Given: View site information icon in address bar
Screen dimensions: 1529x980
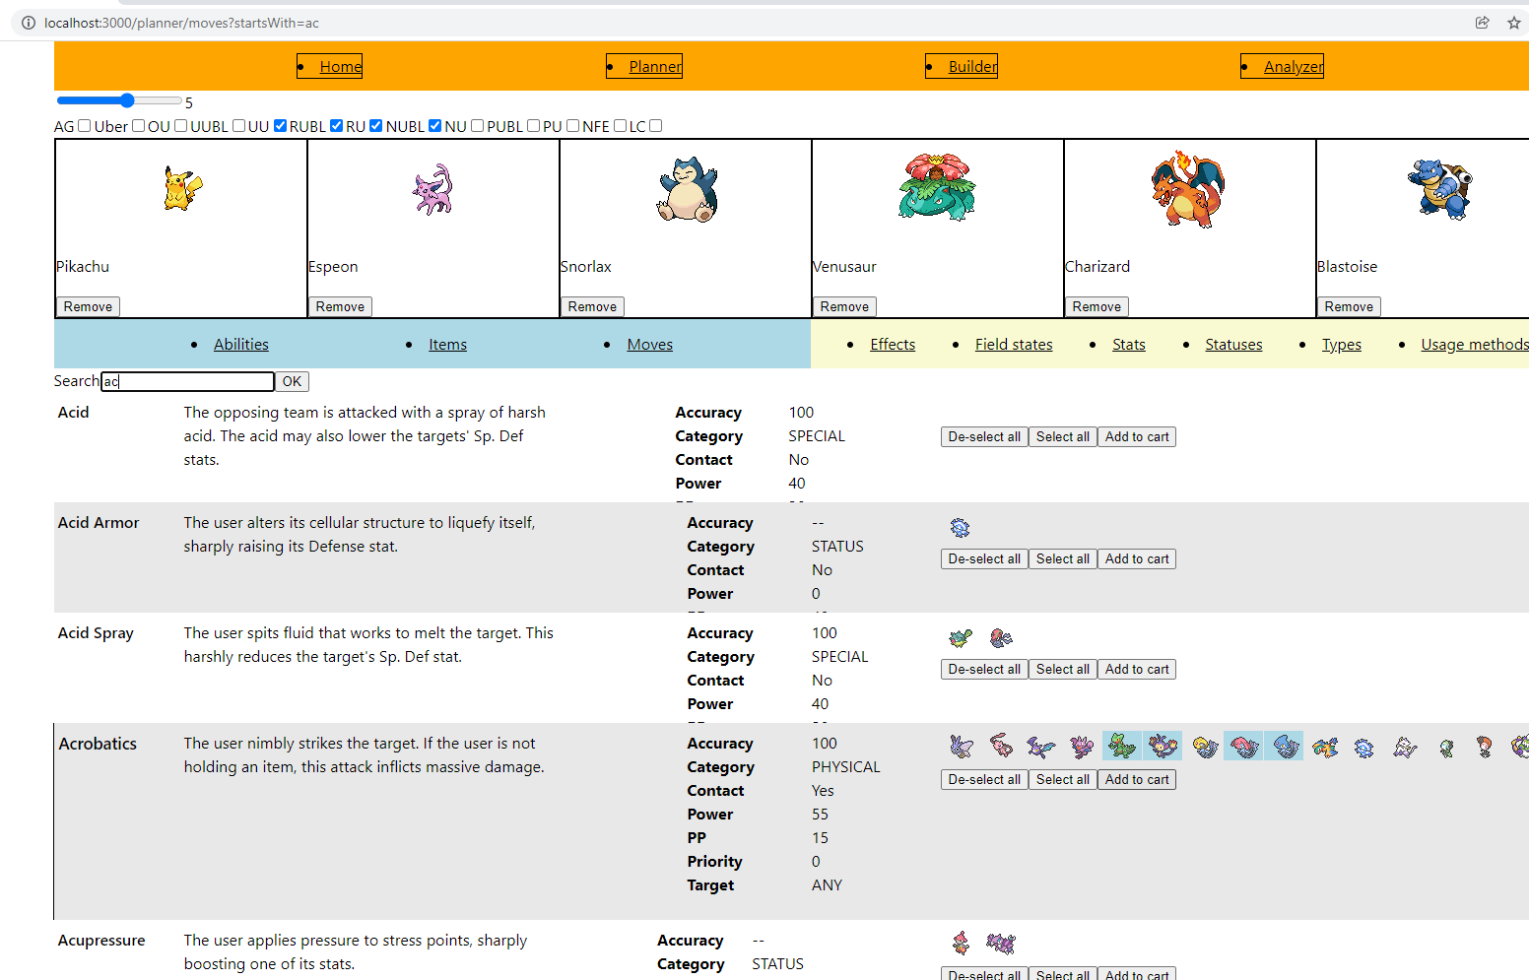Looking at the screenshot, I should pos(29,23).
